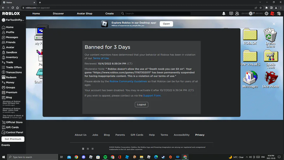The width and height of the screenshot is (284, 160).
Task: Navigate back in the browser
Action: pos(3,8)
